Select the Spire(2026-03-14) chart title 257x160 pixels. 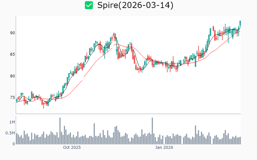[135, 5]
